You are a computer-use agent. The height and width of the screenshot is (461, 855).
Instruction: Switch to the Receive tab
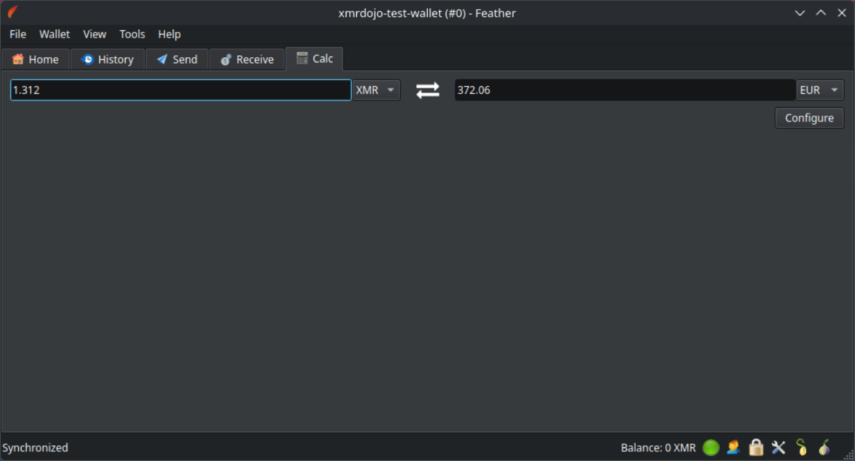(247, 59)
